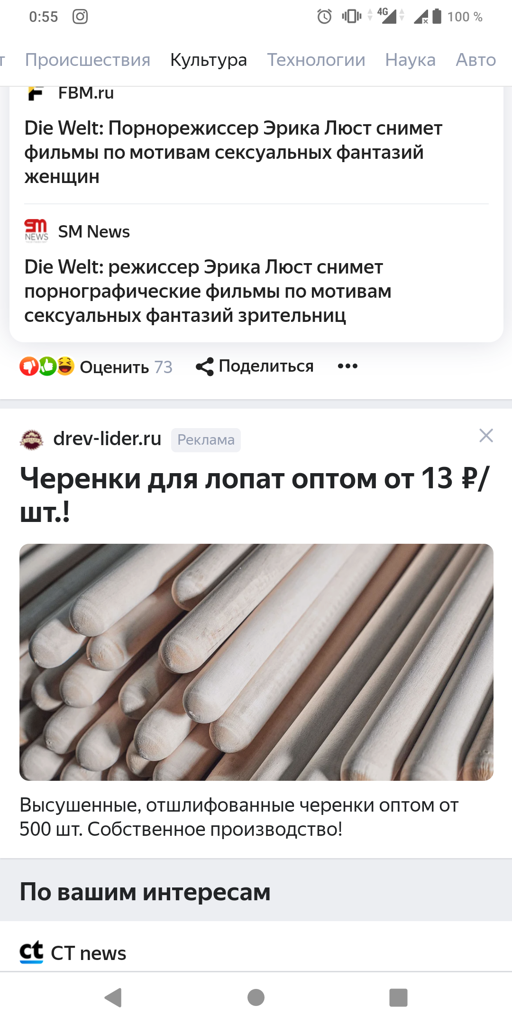Tap the share icon next to Поделиться
The image size is (512, 1024).
(205, 366)
